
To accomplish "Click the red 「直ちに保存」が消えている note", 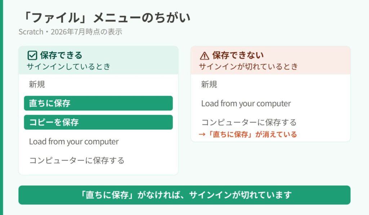I will 248,134.
